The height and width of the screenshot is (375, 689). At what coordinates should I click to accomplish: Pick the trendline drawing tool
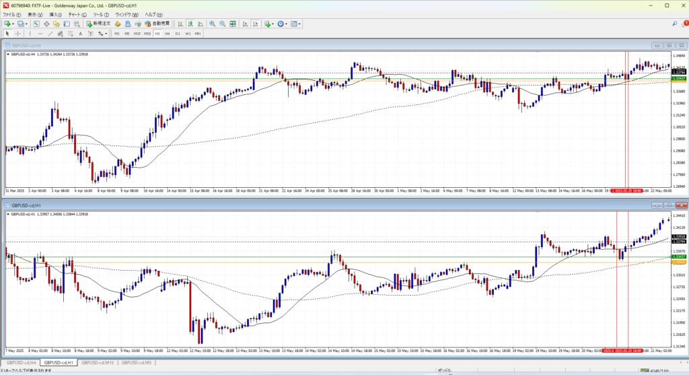[51, 33]
